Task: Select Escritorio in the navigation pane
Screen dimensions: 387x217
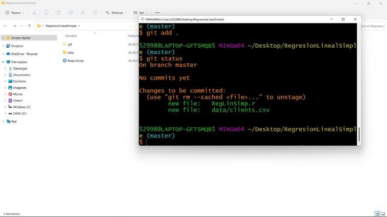Action: [19, 81]
